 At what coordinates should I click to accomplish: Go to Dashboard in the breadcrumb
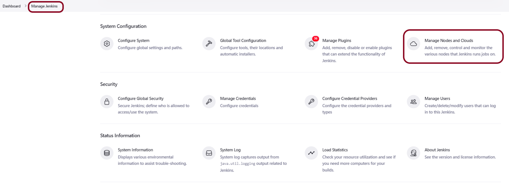point(12,6)
